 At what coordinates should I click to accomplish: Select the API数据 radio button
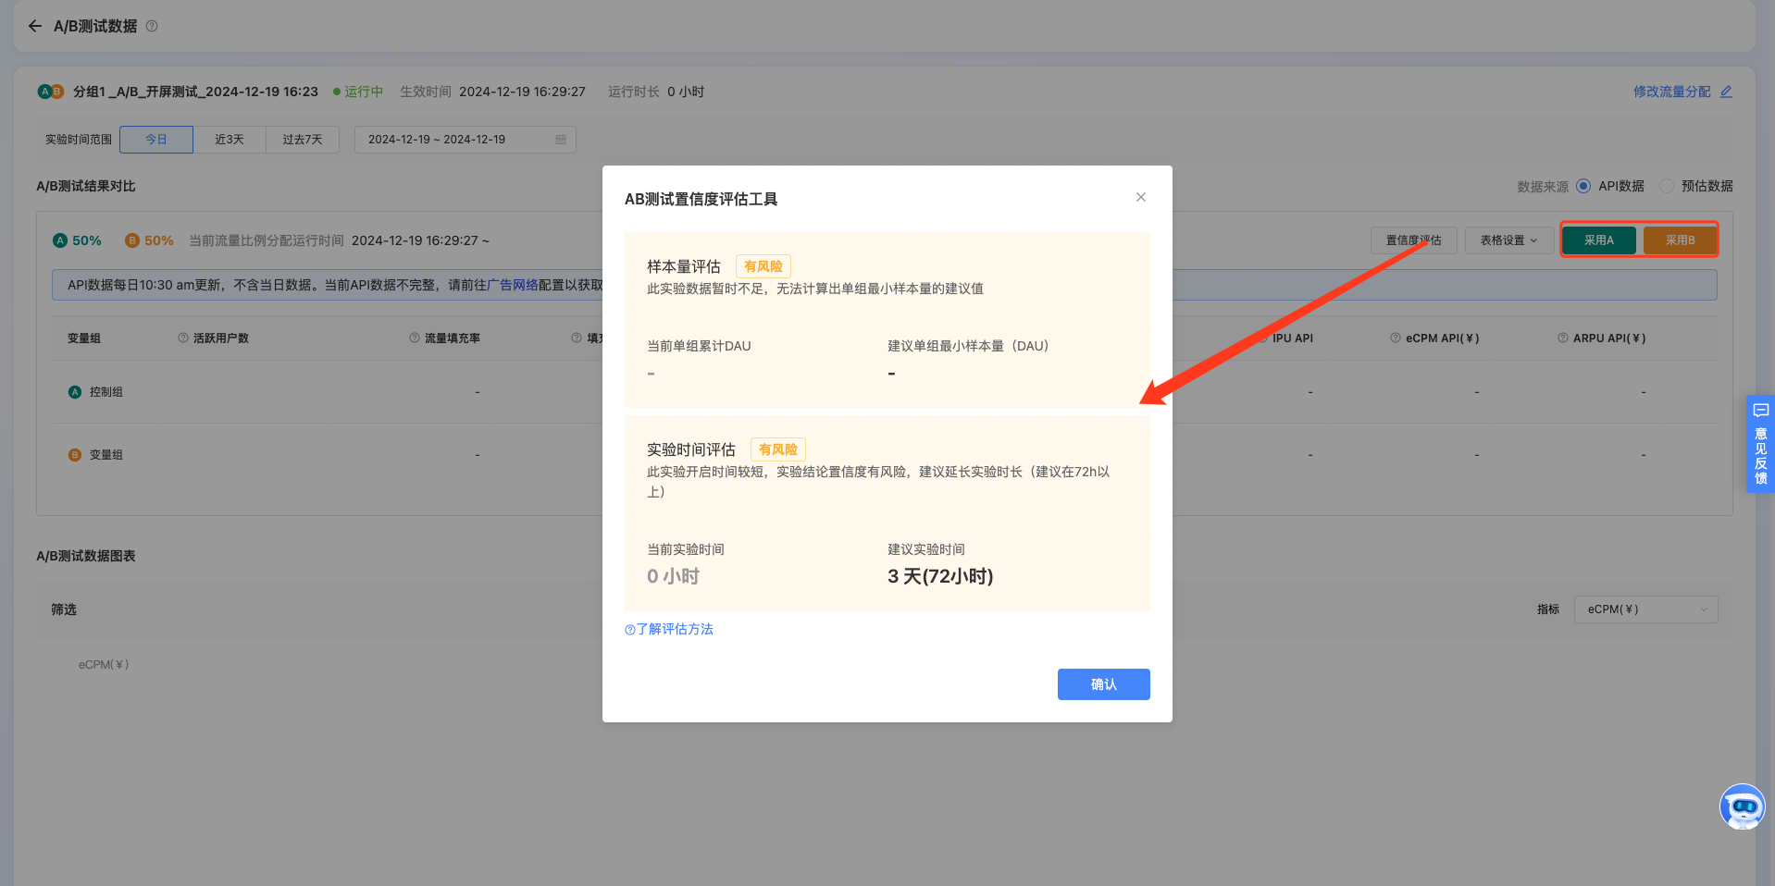(1583, 186)
